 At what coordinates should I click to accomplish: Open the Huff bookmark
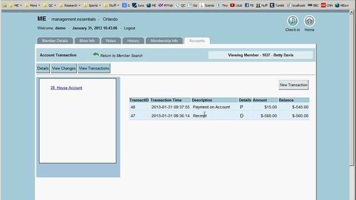point(262,5)
